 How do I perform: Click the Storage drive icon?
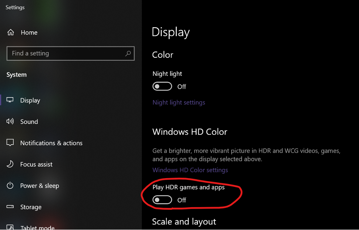[x=10, y=207]
